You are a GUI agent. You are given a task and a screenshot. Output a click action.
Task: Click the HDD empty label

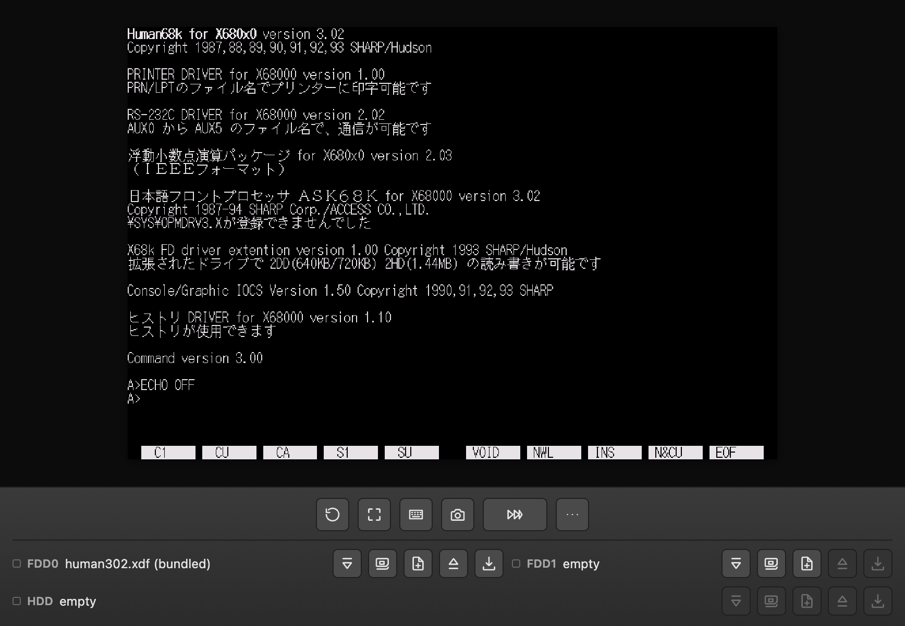pos(78,601)
